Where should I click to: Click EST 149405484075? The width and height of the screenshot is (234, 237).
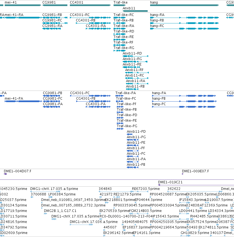point(135,222)
